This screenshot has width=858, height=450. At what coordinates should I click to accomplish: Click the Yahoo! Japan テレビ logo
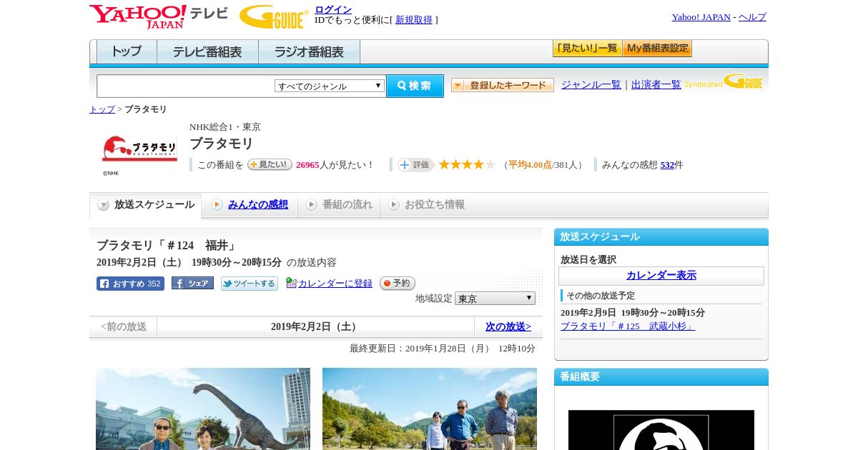point(159,16)
